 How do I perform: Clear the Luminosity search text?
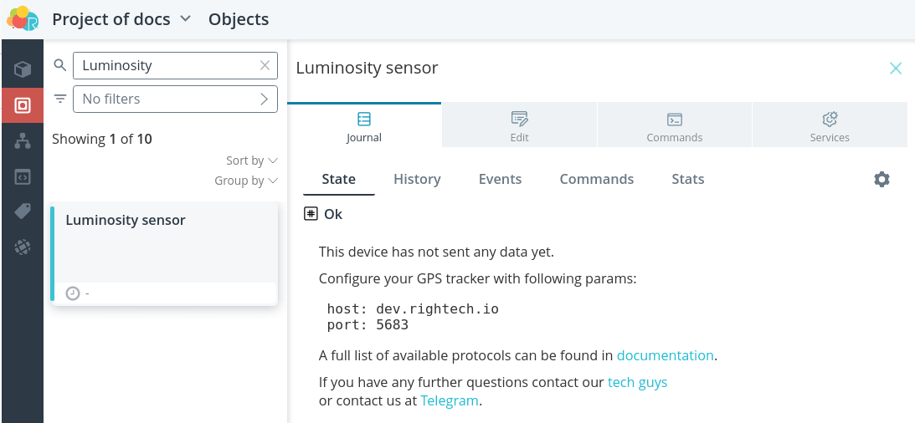point(265,65)
